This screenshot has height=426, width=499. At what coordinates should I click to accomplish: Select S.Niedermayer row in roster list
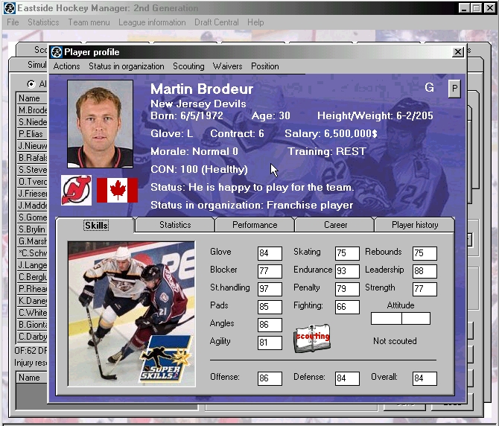pyautogui.click(x=32, y=122)
